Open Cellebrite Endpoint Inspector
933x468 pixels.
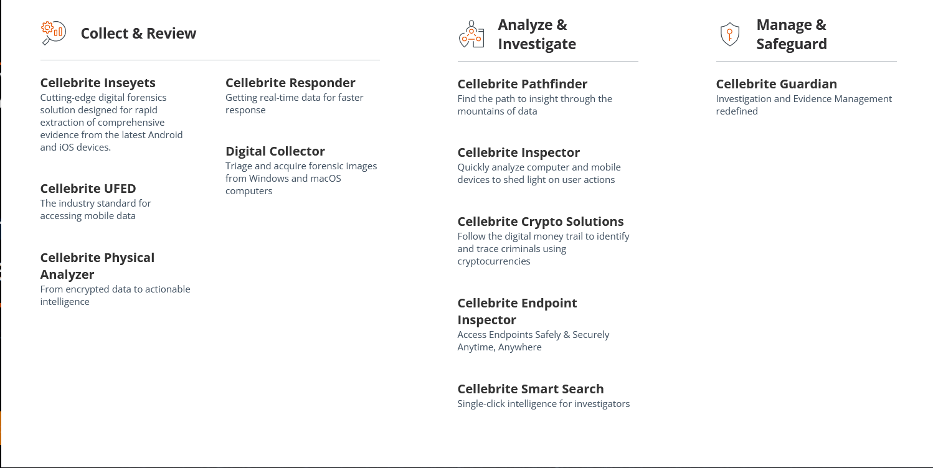[518, 311]
